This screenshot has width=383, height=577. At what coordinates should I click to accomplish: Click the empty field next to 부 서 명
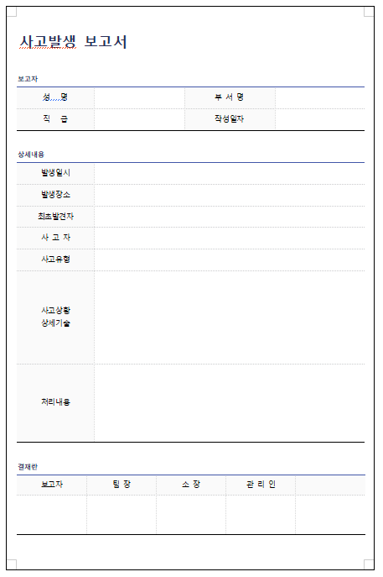(320, 98)
